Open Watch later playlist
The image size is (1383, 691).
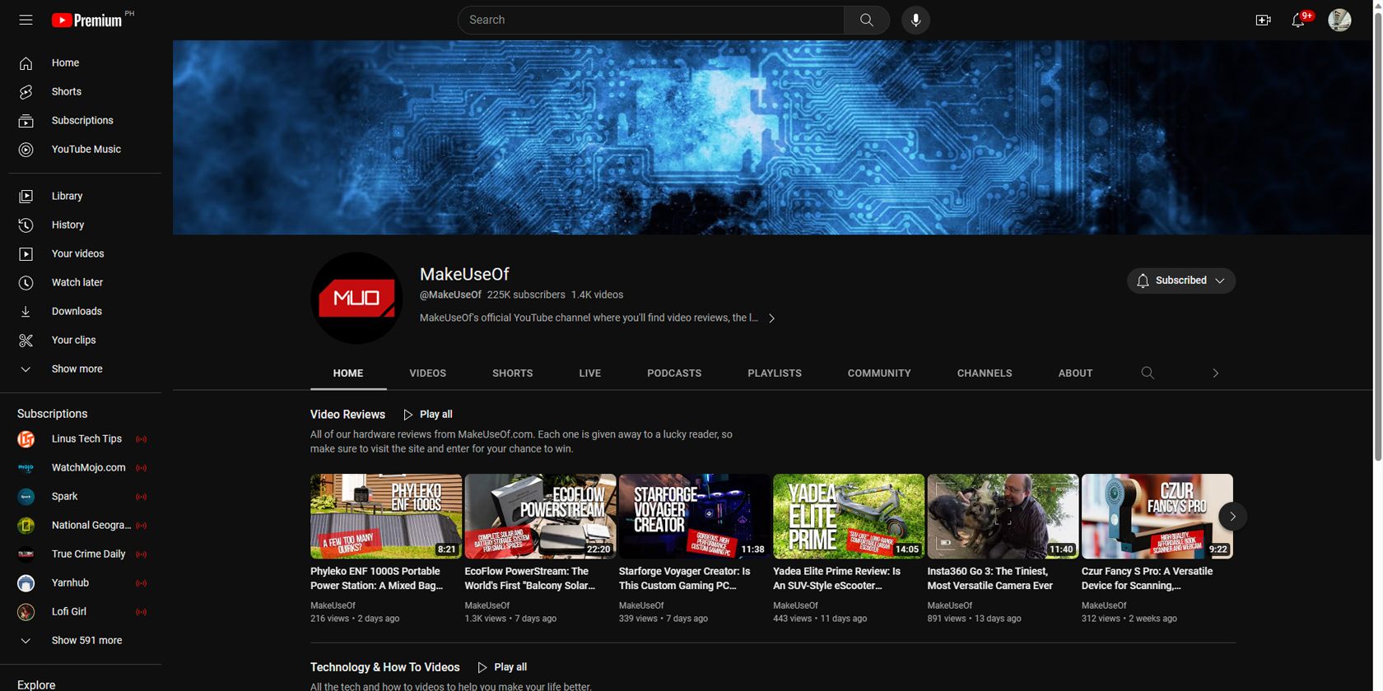click(85, 282)
